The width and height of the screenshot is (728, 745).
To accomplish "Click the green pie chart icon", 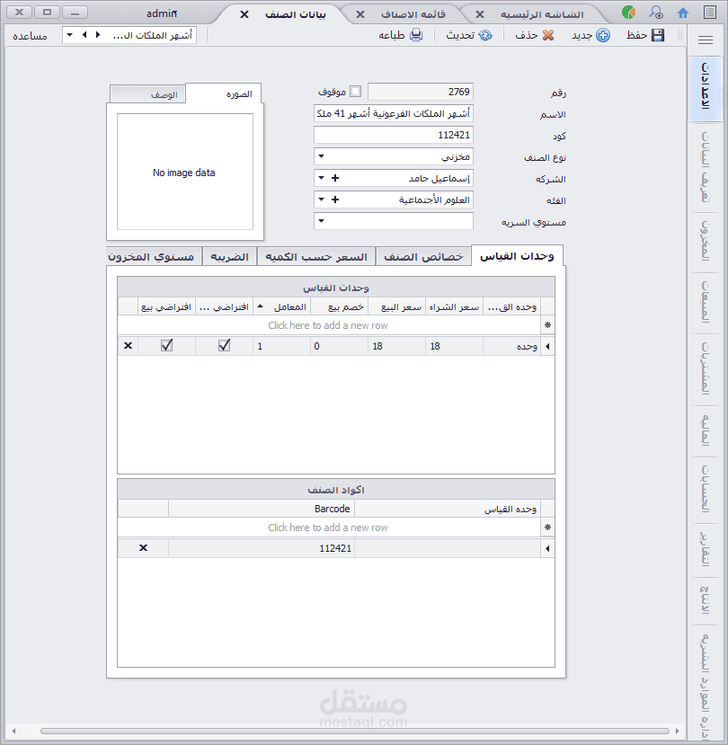I will pyautogui.click(x=628, y=13).
